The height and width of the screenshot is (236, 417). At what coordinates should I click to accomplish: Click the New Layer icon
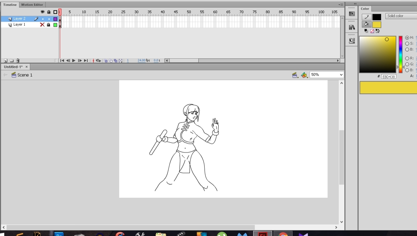6,61
